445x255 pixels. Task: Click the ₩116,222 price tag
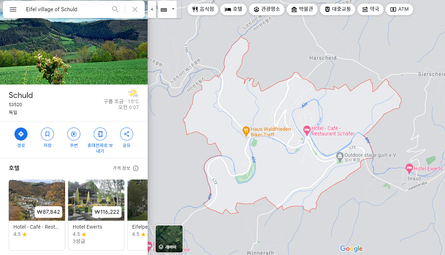[106, 212]
